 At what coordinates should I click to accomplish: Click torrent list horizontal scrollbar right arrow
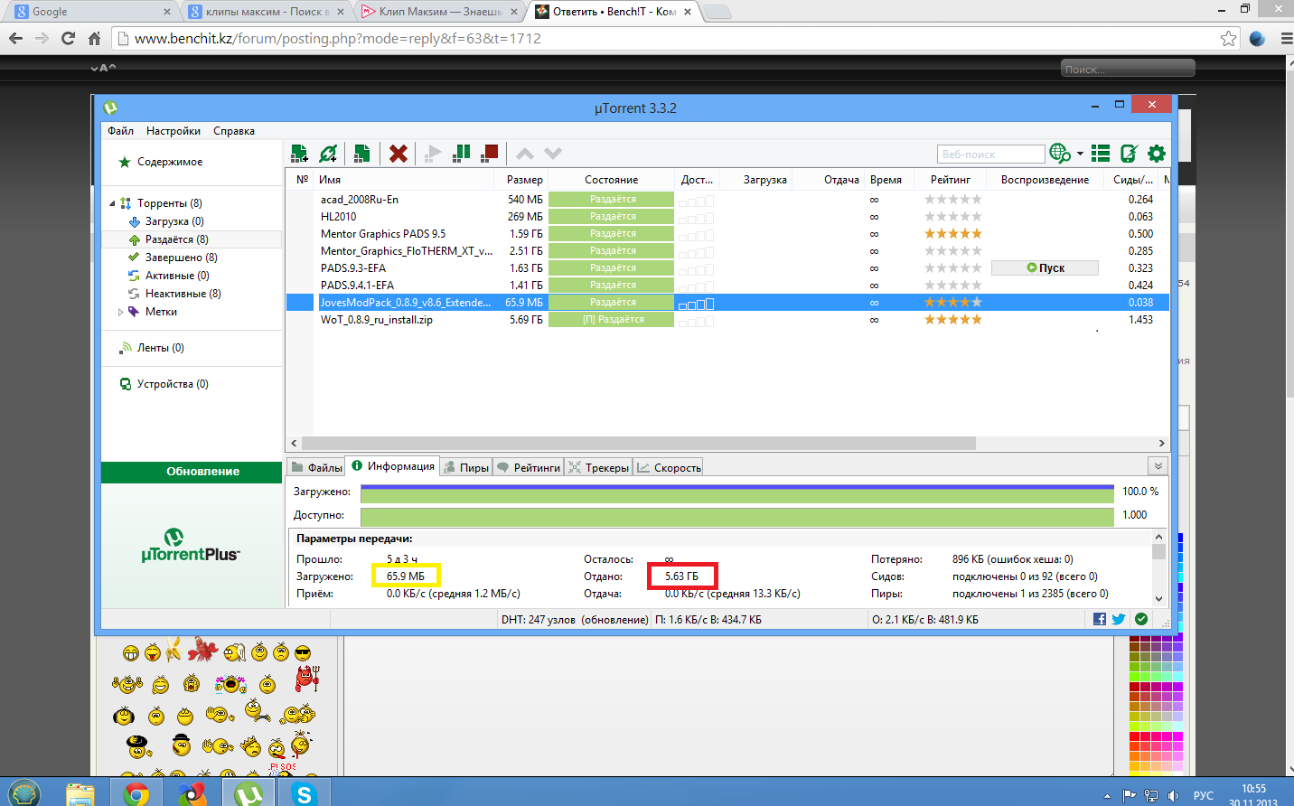click(x=1162, y=444)
